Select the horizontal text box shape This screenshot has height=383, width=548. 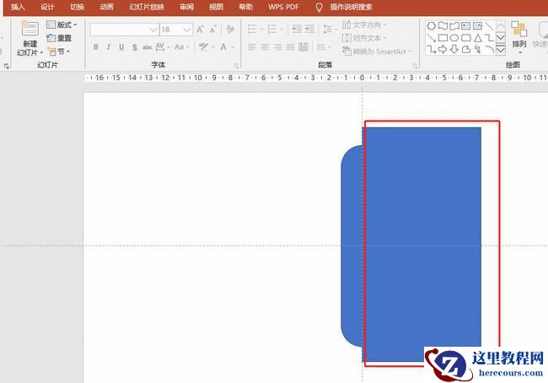coord(466,26)
